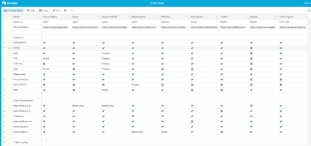Open the HAProxy column dropdown
Viewport: 311px width, 146px height.
188,17
